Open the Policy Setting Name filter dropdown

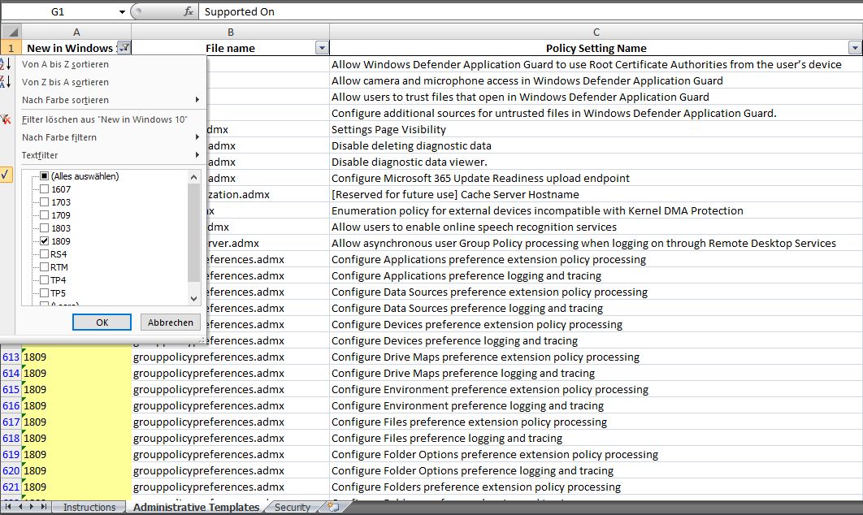tap(855, 48)
